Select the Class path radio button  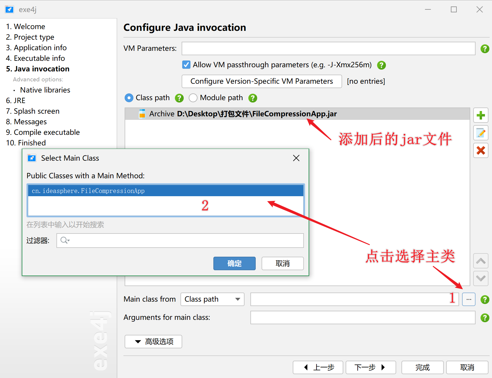click(129, 98)
